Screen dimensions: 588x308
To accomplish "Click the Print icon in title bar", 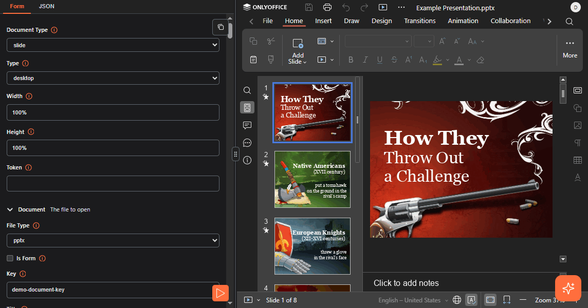I will [x=327, y=7].
